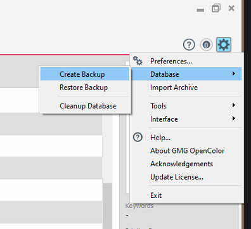The width and height of the screenshot is (251, 229).
Task: Choose Restore Backup
Action: click(84, 88)
